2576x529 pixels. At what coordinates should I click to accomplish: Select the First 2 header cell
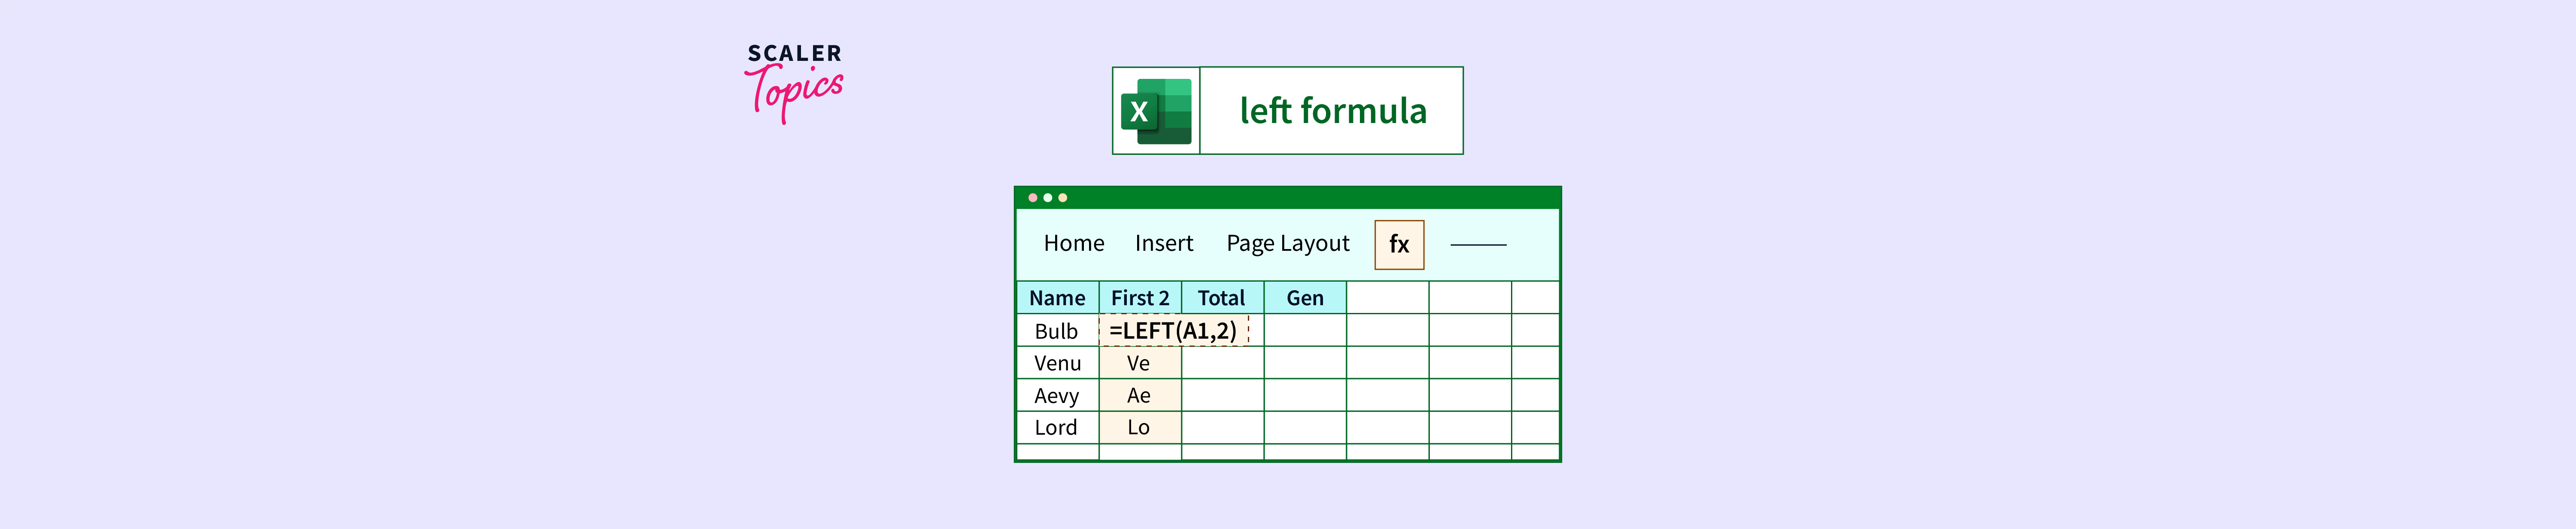[x=1140, y=298]
